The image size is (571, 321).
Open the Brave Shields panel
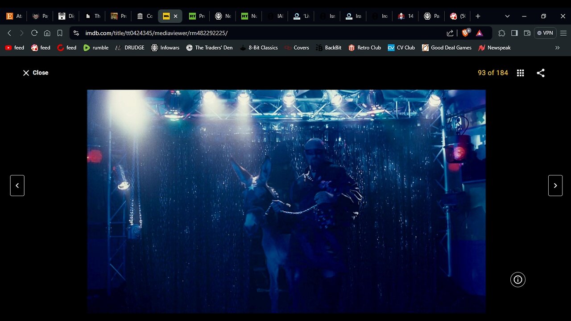tap(466, 33)
